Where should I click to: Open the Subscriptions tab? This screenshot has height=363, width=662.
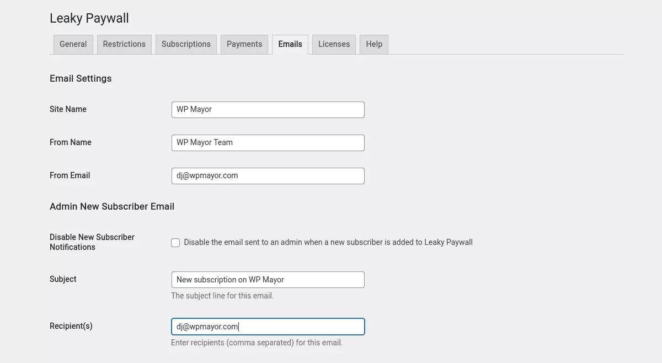point(186,44)
